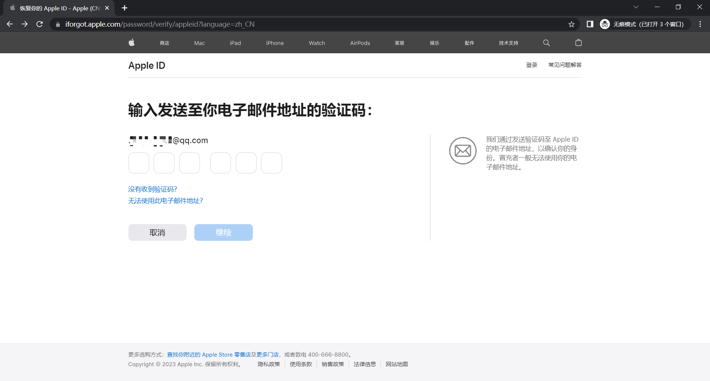This screenshot has width=710, height=381.
Task: Open the 娱乐 nav item
Action: coord(435,43)
